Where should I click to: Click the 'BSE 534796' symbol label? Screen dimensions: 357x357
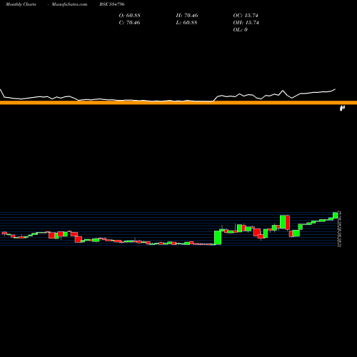coord(112,4)
